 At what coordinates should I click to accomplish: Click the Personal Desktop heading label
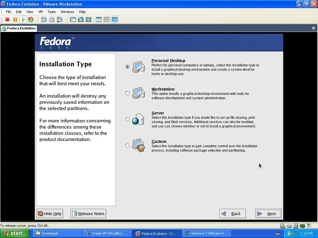[x=168, y=60]
